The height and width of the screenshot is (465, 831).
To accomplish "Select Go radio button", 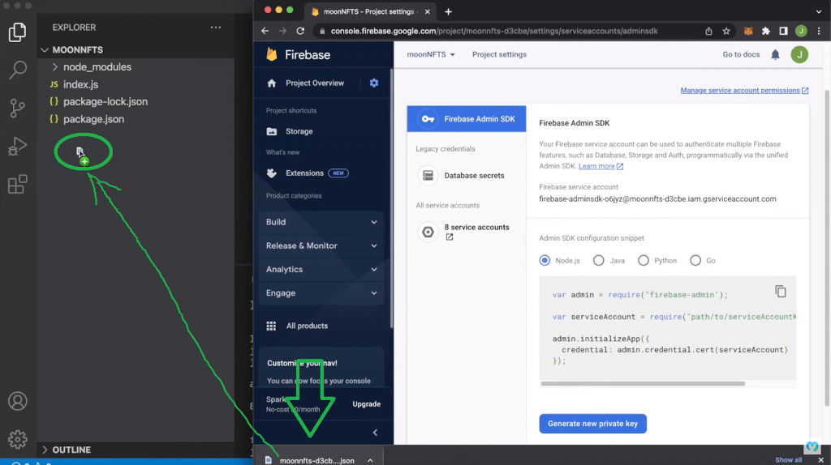I will (695, 260).
